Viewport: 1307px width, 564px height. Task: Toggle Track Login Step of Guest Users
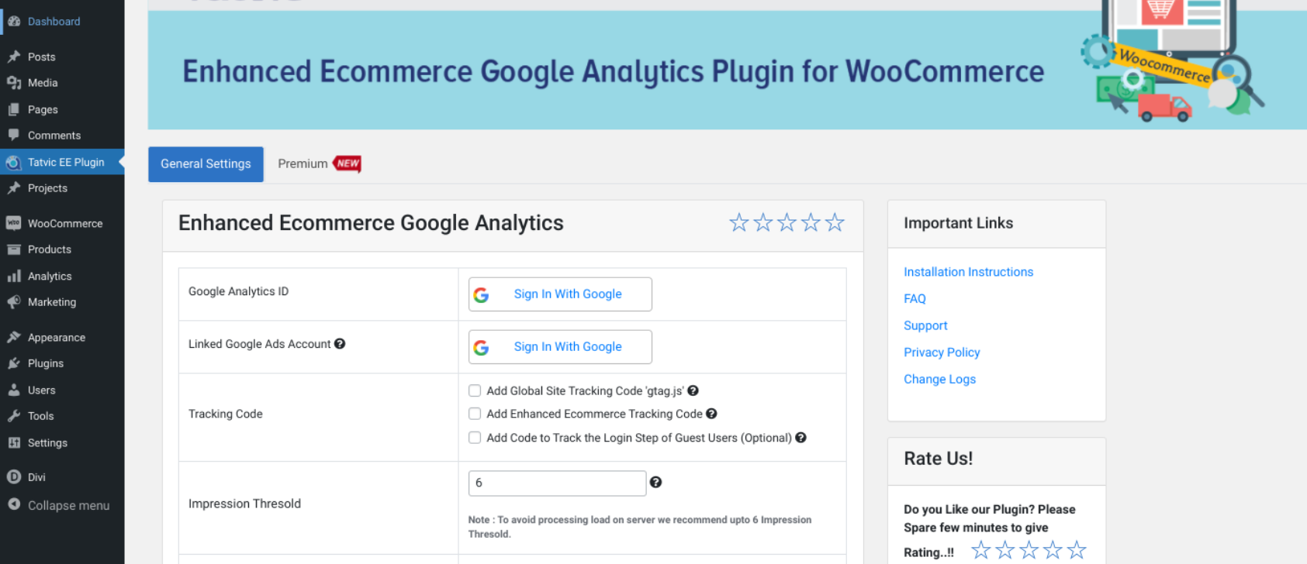[x=475, y=438]
